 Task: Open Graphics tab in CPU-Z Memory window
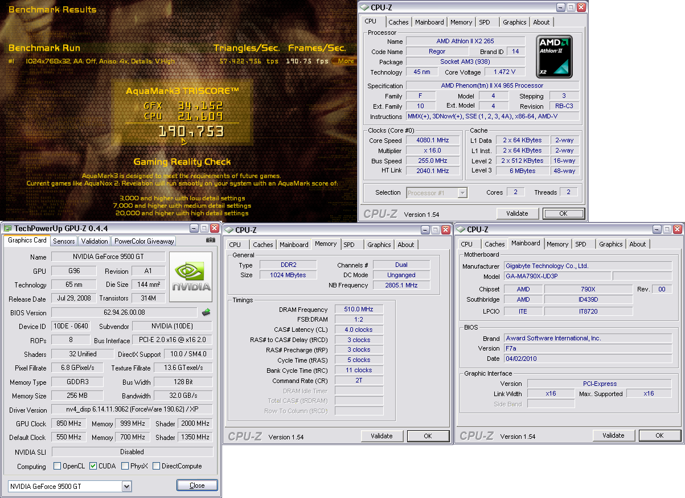[x=379, y=245]
